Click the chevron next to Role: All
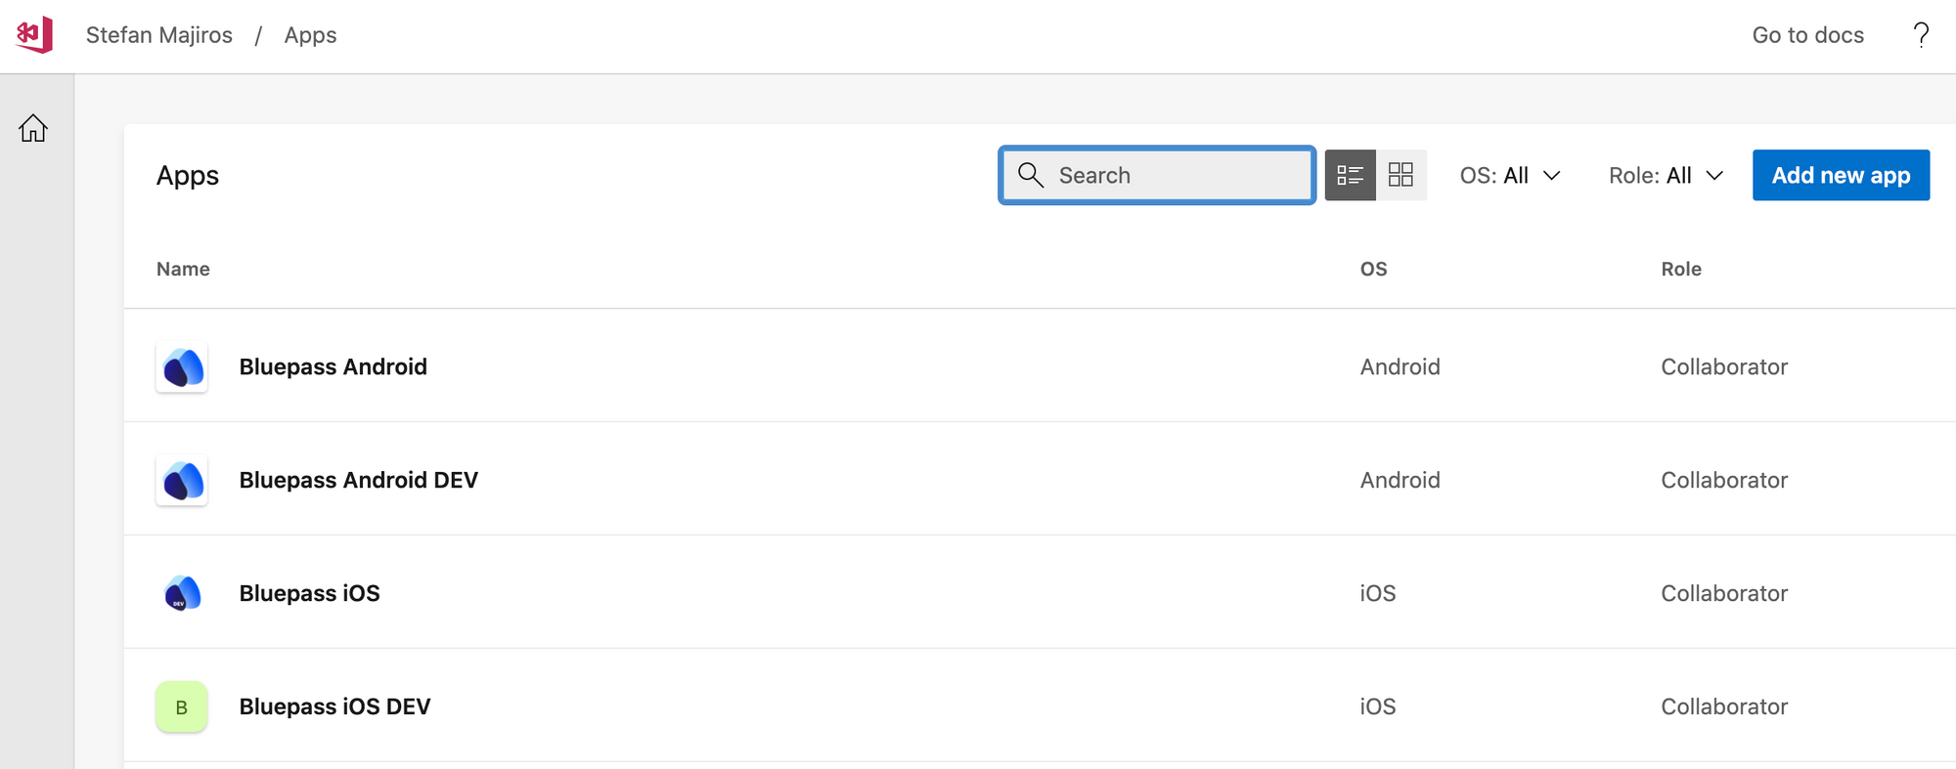This screenshot has height=769, width=1956. click(x=1714, y=176)
